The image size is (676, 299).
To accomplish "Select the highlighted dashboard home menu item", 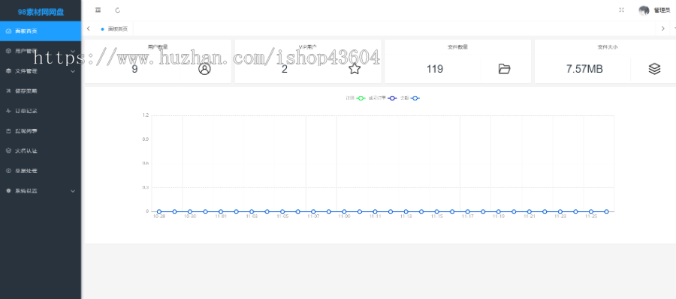I will click(x=41, y=31).
